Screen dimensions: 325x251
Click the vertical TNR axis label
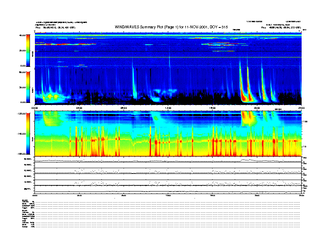(33, 140)
